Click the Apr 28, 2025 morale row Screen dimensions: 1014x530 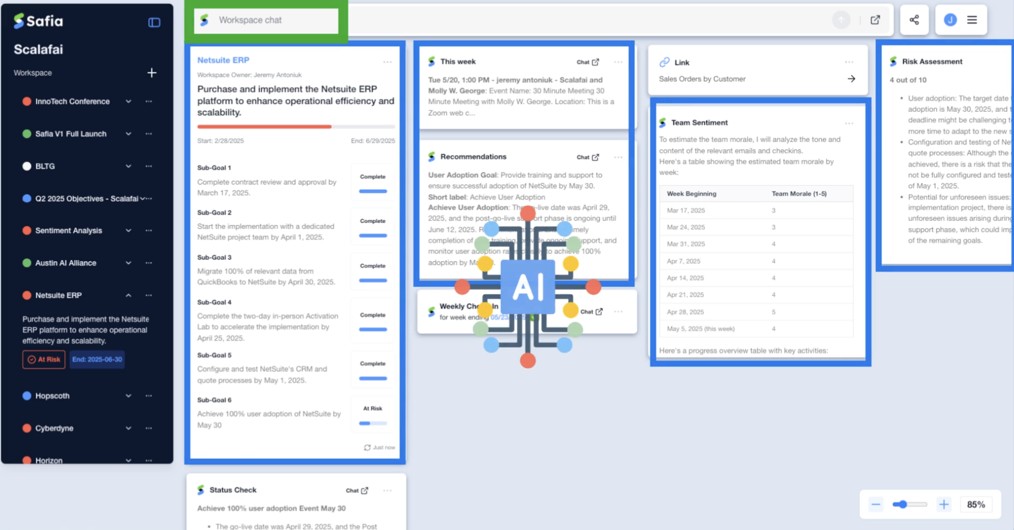756,312
